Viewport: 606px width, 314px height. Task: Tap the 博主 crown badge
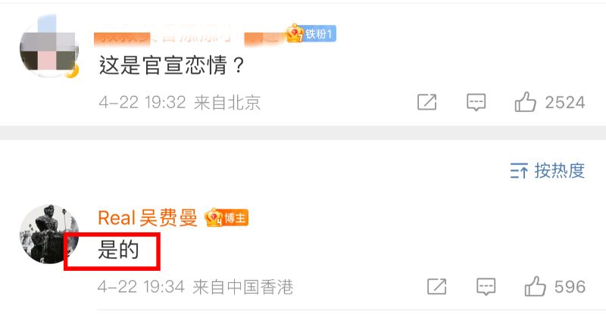point(226,218)
